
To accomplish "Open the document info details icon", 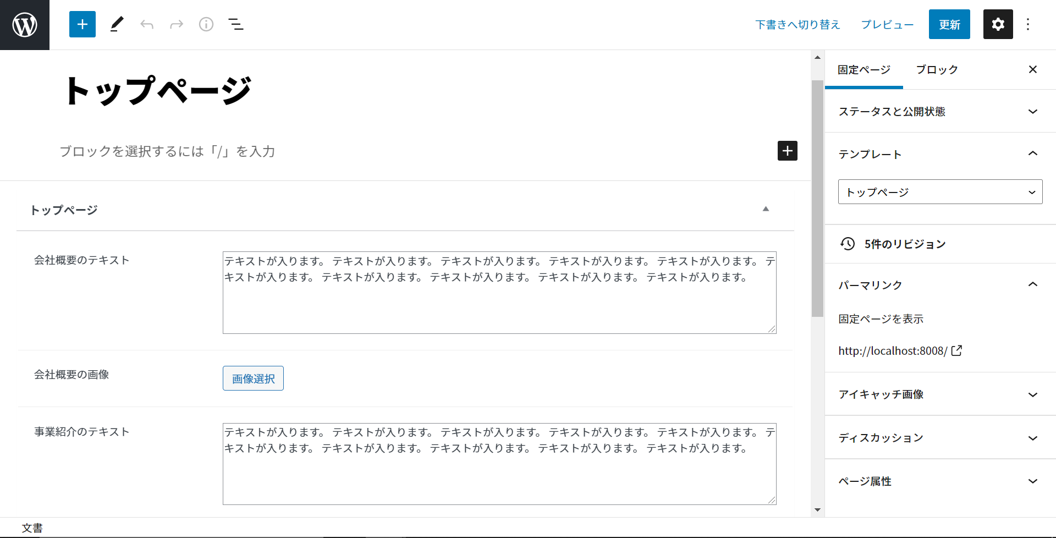I will [x=206, y=24].
